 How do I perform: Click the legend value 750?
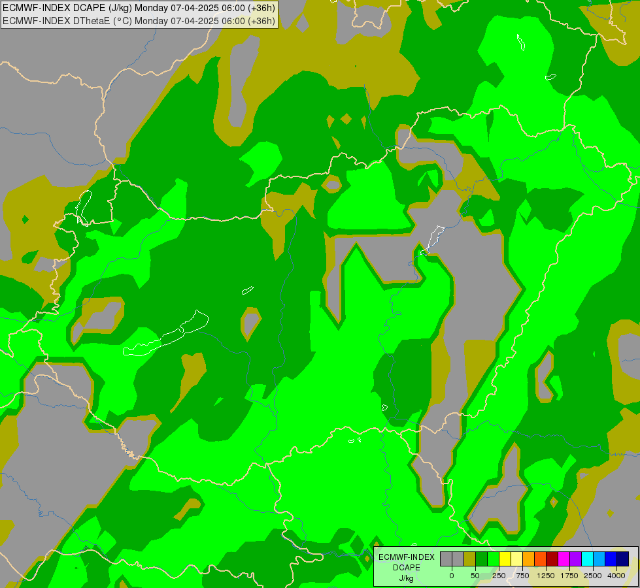click(x=522, y=576)
